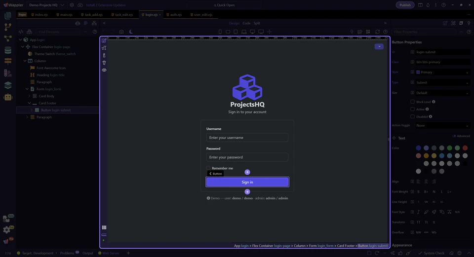This screenshot has height=257, width=474.
Task: Open the File Manager pages icon
Action: coord(8,15)
